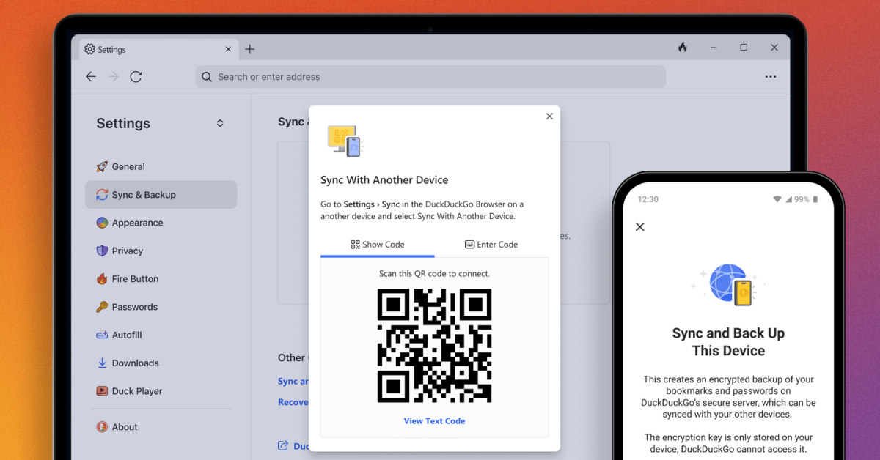Click the View Text Code link
Image resolution: width=880 pixels, height=460 pixels.
[434, 421]
